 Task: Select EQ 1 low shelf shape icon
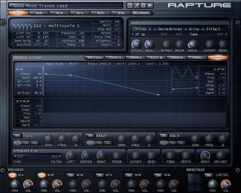[17, 143]
